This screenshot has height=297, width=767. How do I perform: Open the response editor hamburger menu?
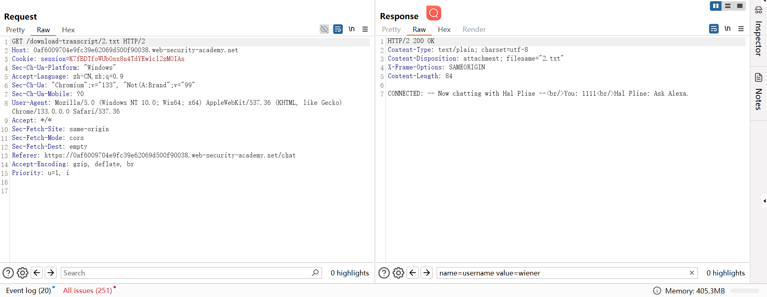pos(741,29)
